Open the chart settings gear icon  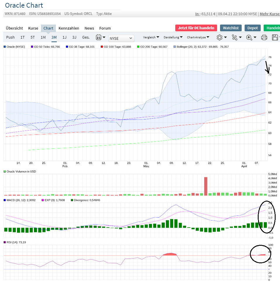coord(219,37)
